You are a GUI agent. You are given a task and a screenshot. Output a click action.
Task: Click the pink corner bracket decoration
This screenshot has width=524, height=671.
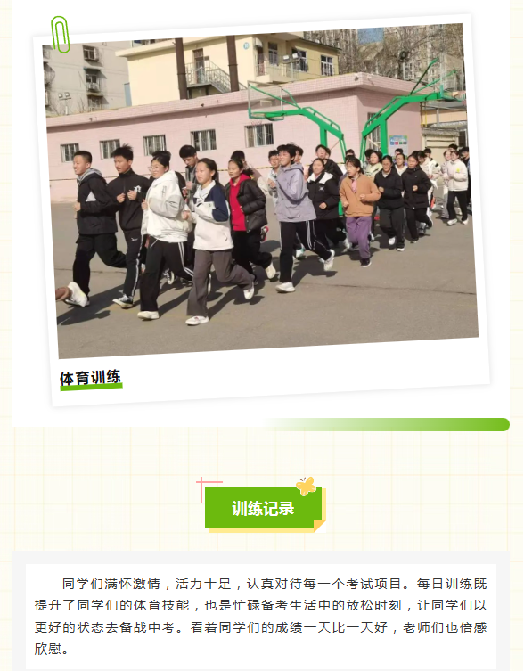(209, 489)
